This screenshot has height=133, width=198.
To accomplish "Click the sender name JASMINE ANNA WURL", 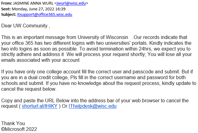I will (33, 3).
